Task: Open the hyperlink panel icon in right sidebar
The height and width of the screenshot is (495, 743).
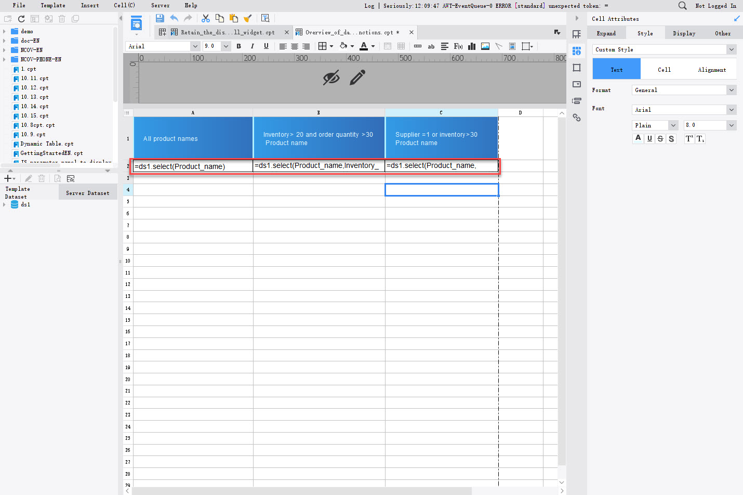Action: tap(577, 118)
